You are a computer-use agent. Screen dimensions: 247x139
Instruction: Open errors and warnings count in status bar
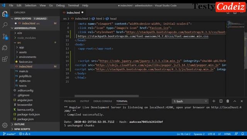point(25,134)
